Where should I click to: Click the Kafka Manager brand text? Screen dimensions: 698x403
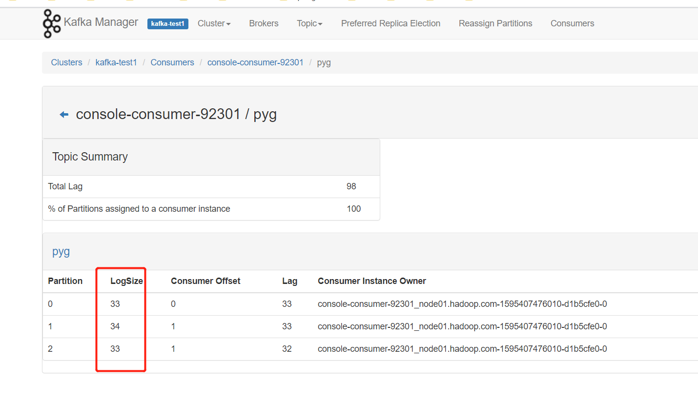(x=101, y=22)
